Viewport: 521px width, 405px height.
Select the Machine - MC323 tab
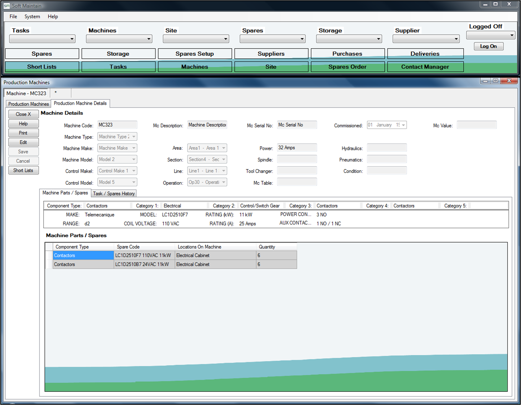click(26, 93)
